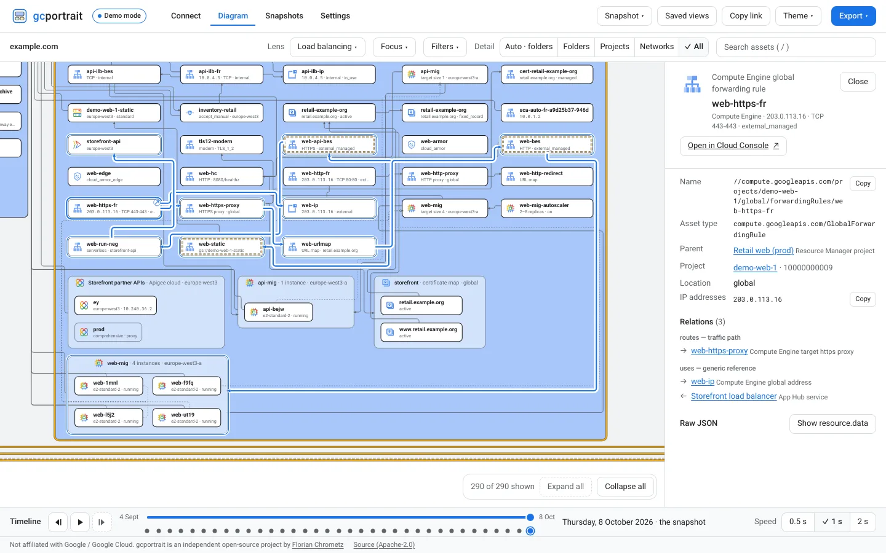
Task: Open the Export dropdown menu
Action: 853,16
